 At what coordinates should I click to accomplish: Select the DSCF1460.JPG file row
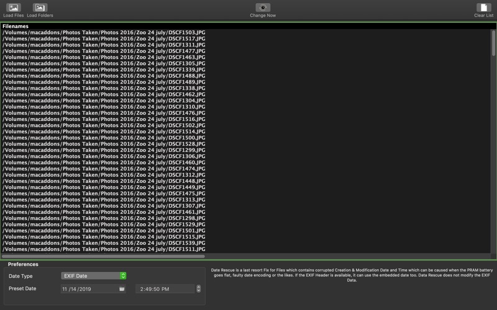click(x=246, y=162)
